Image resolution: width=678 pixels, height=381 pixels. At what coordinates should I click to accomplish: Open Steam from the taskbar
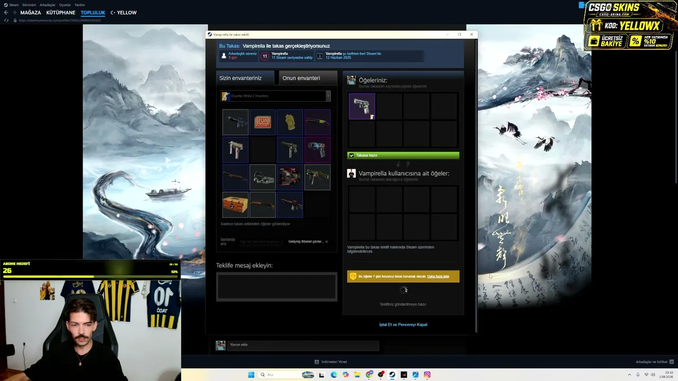[x=392, y=375]
